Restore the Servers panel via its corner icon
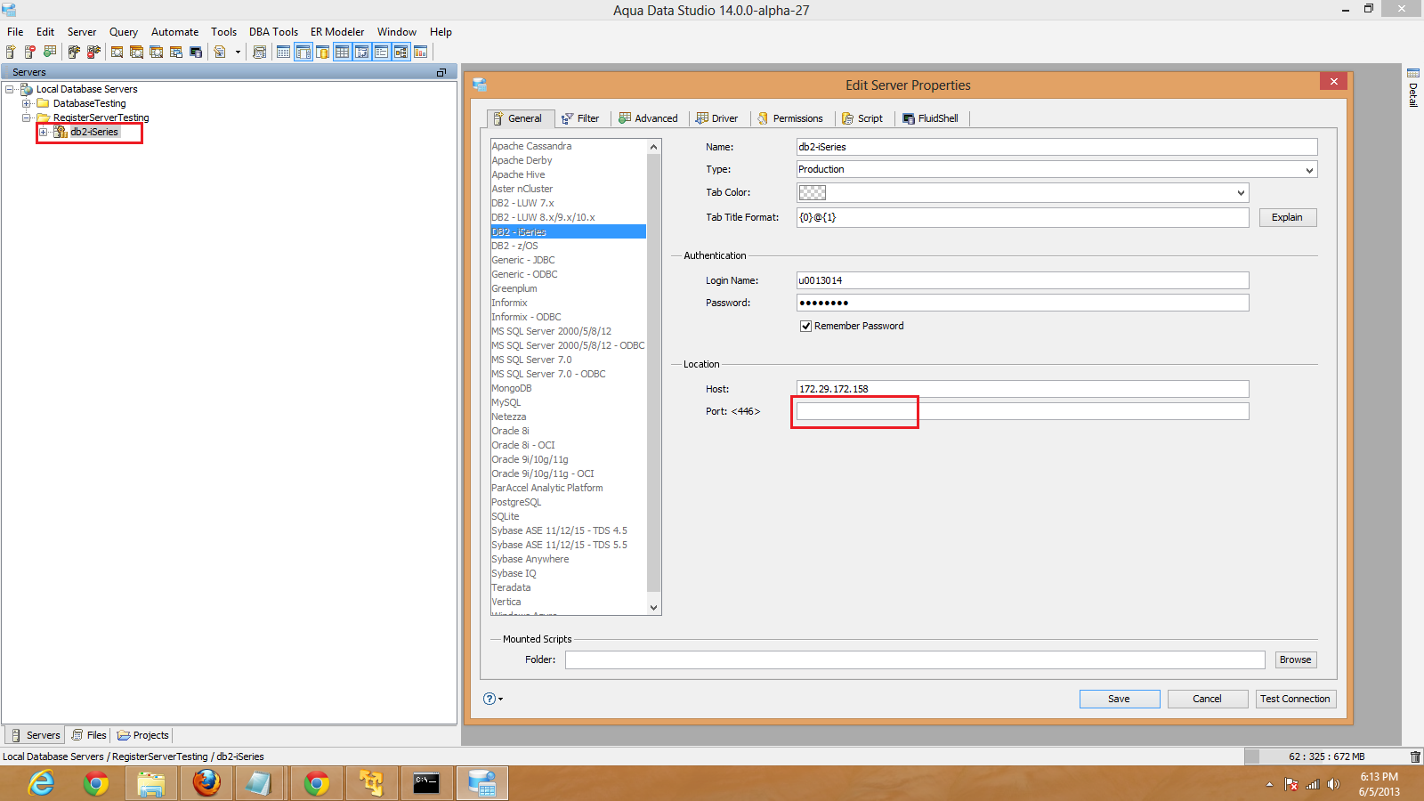Screen dimensions: 1424x801 (x=441, y=72)
